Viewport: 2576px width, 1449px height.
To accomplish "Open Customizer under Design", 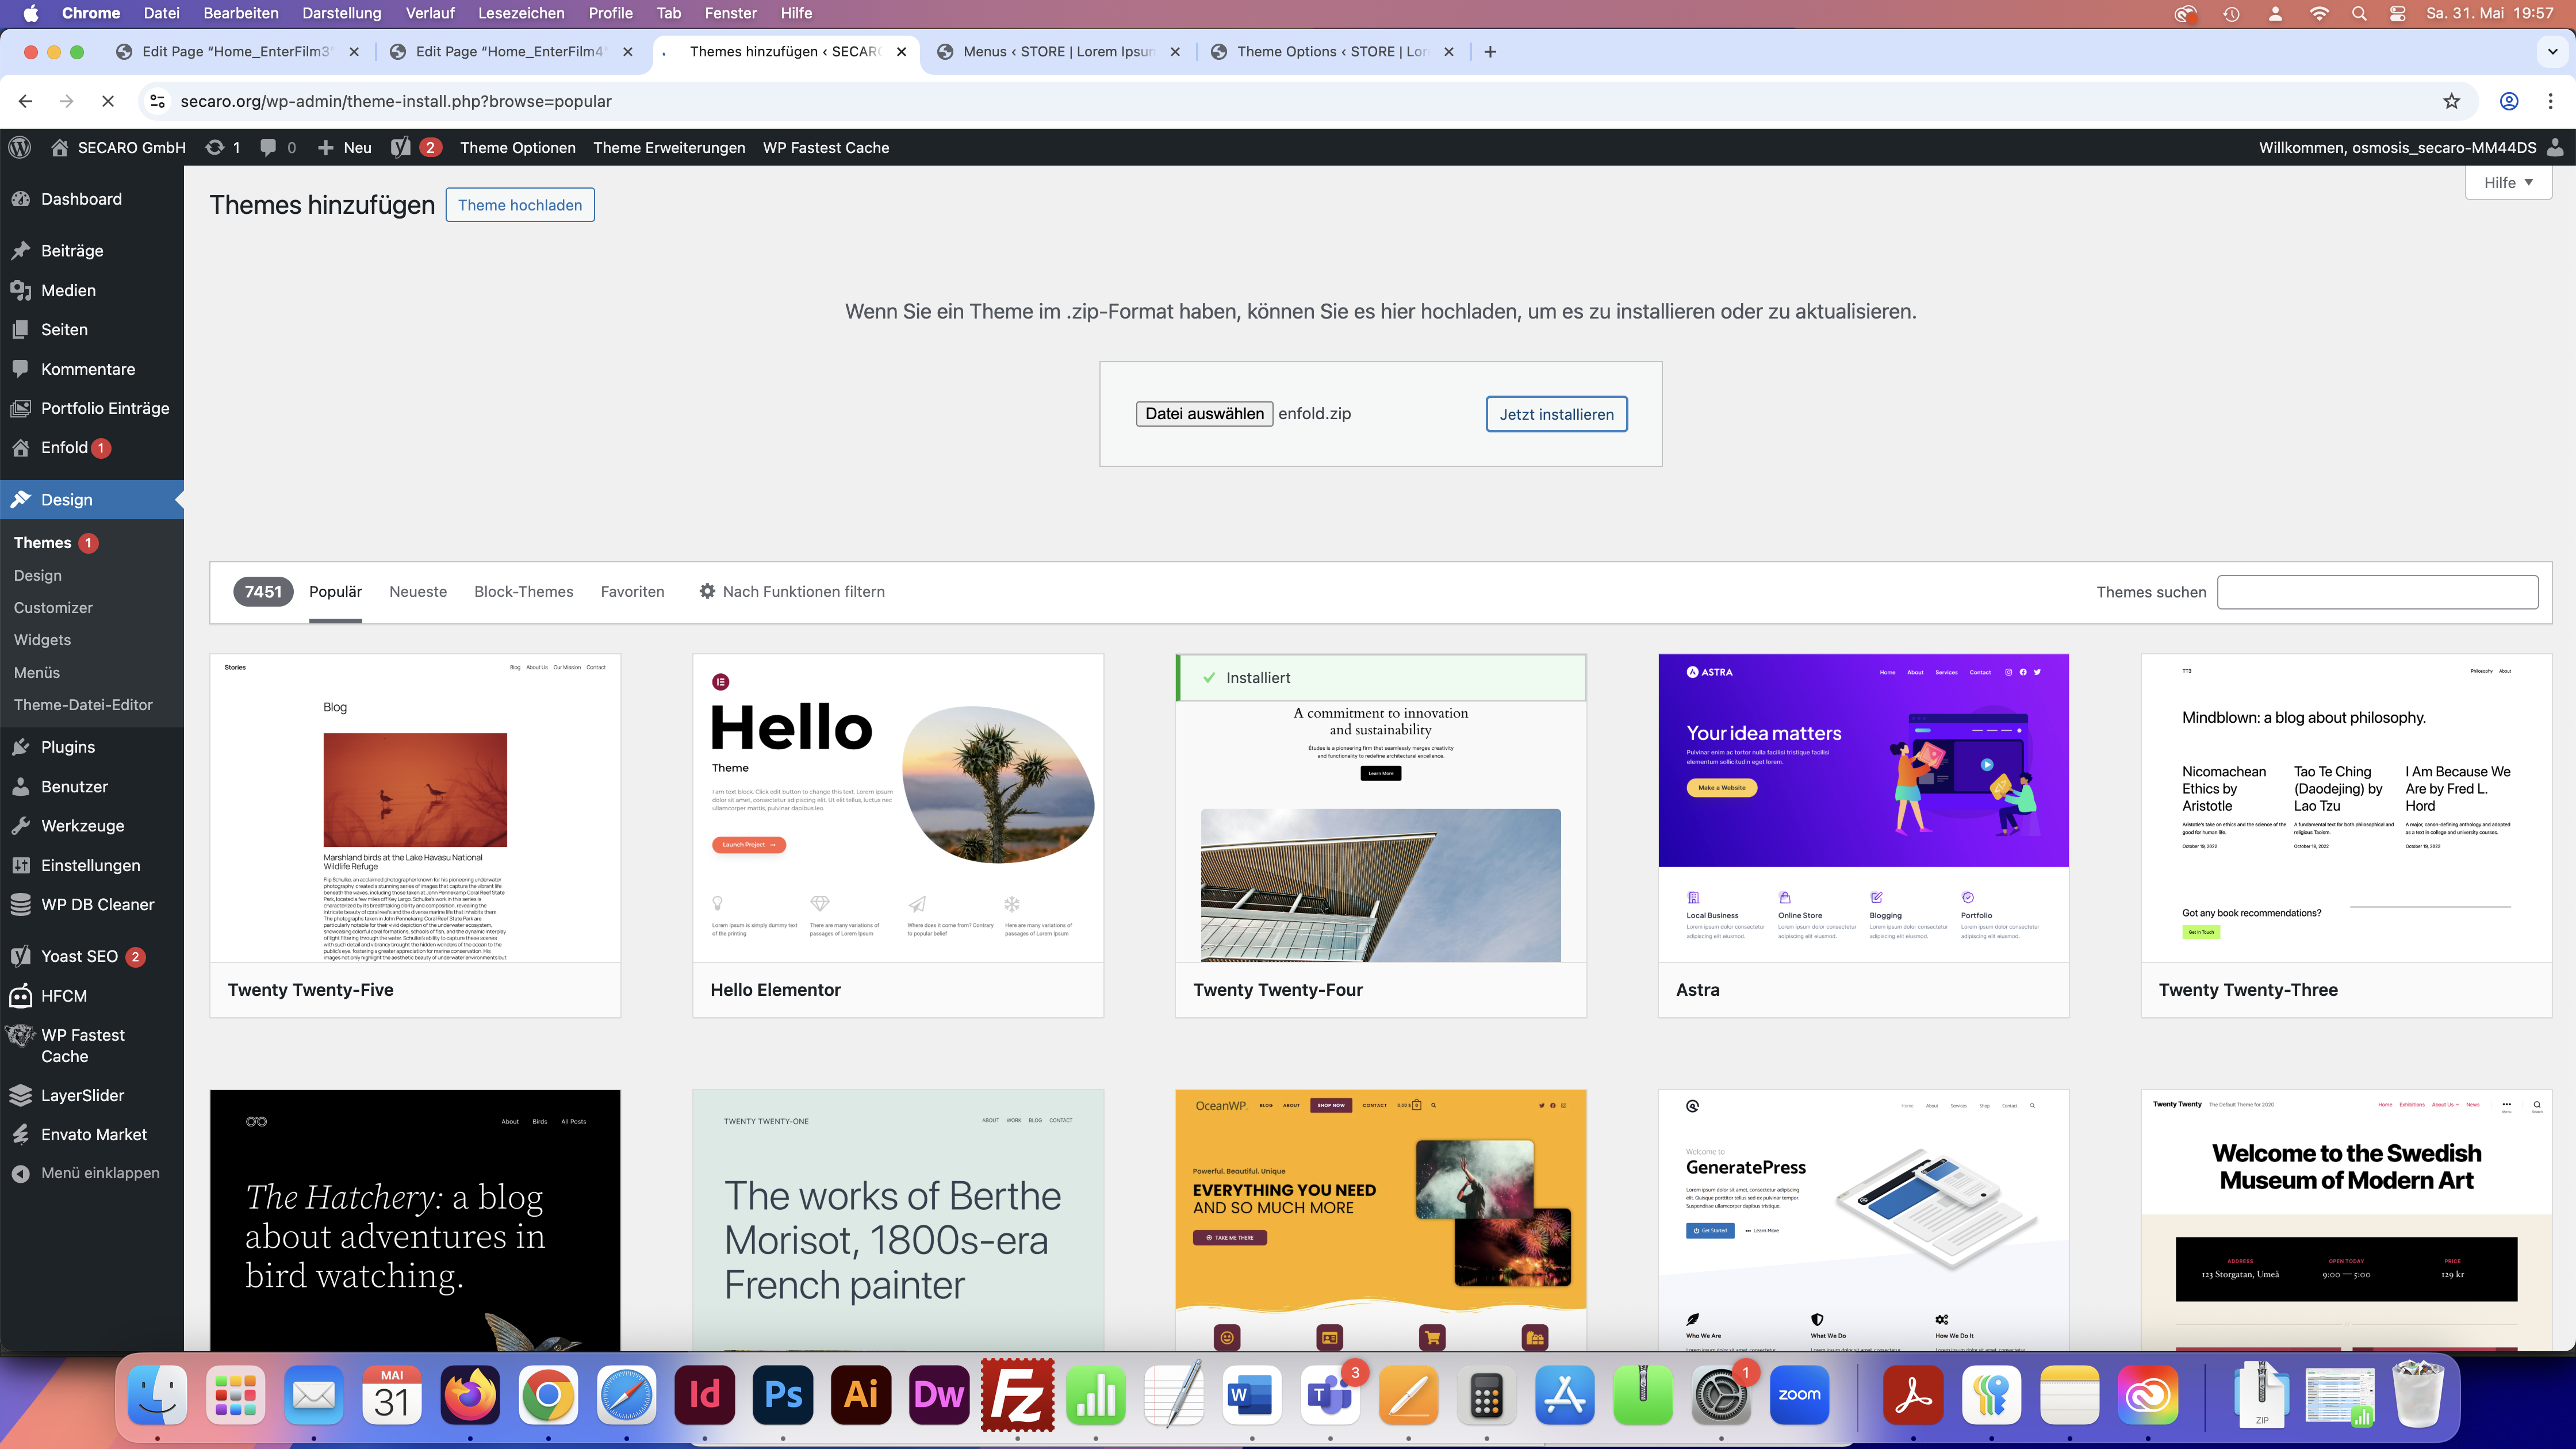I will [x=53, y=608].
